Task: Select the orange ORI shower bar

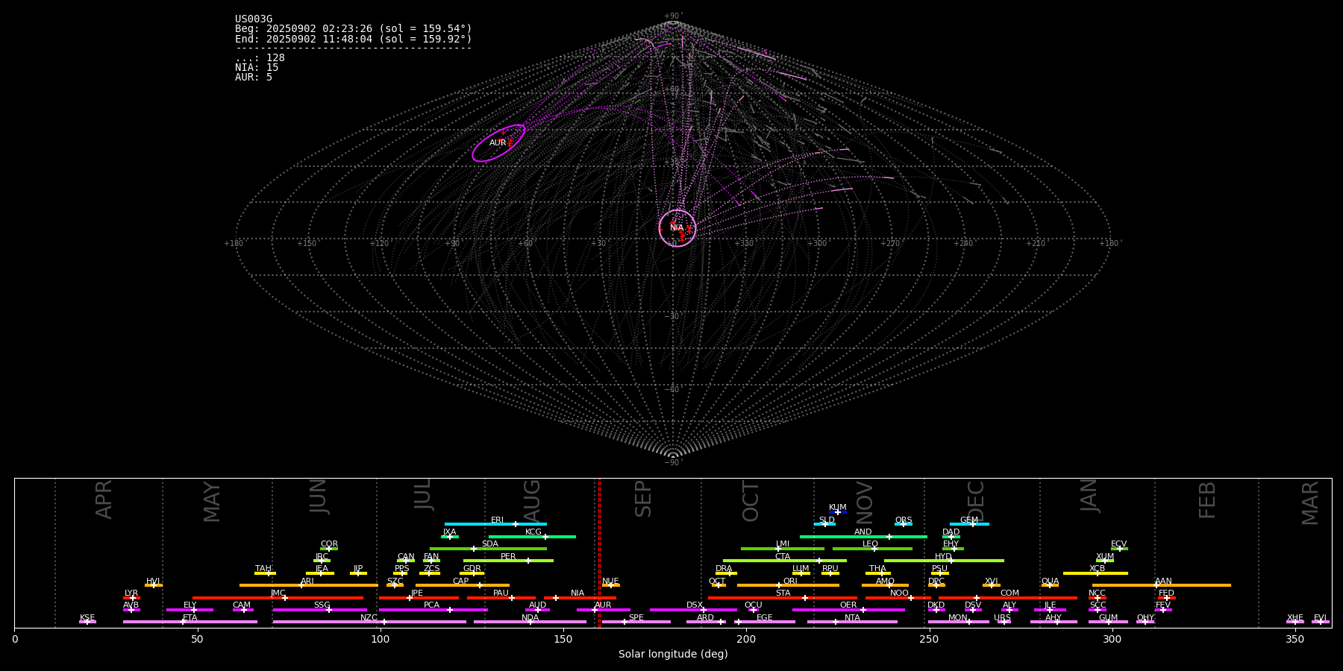Action: click(x=788, y=585)
